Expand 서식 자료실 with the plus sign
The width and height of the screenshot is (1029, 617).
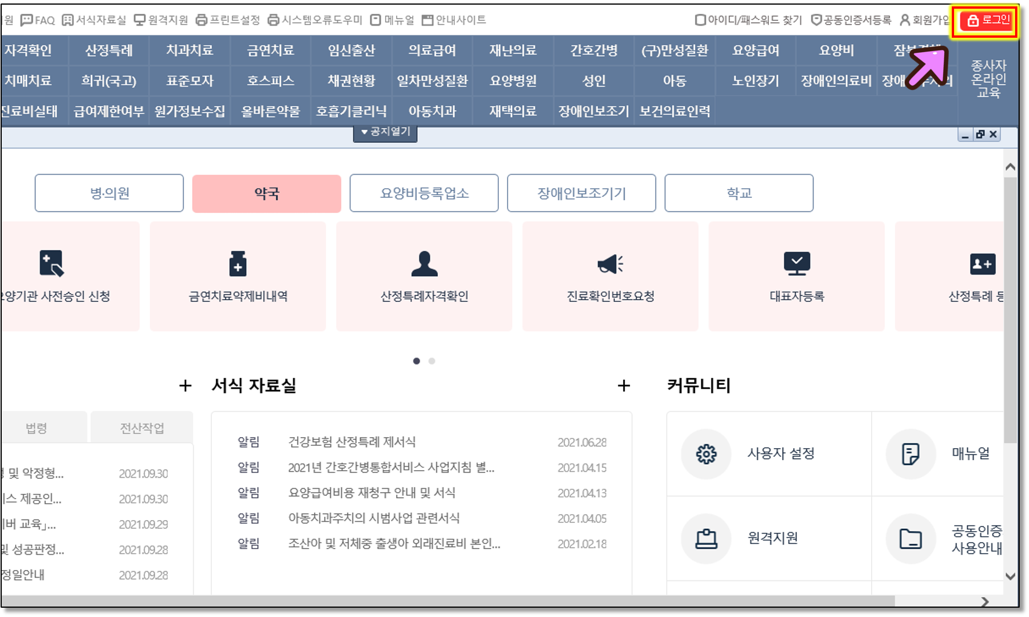tap(185, 385)
